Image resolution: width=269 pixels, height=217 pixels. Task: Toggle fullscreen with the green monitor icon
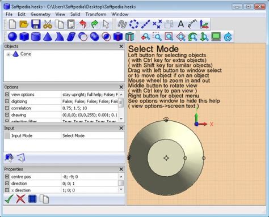(216, 36)
